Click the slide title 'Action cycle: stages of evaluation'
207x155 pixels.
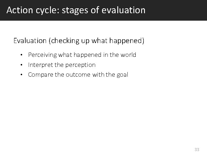coord(76,10)
